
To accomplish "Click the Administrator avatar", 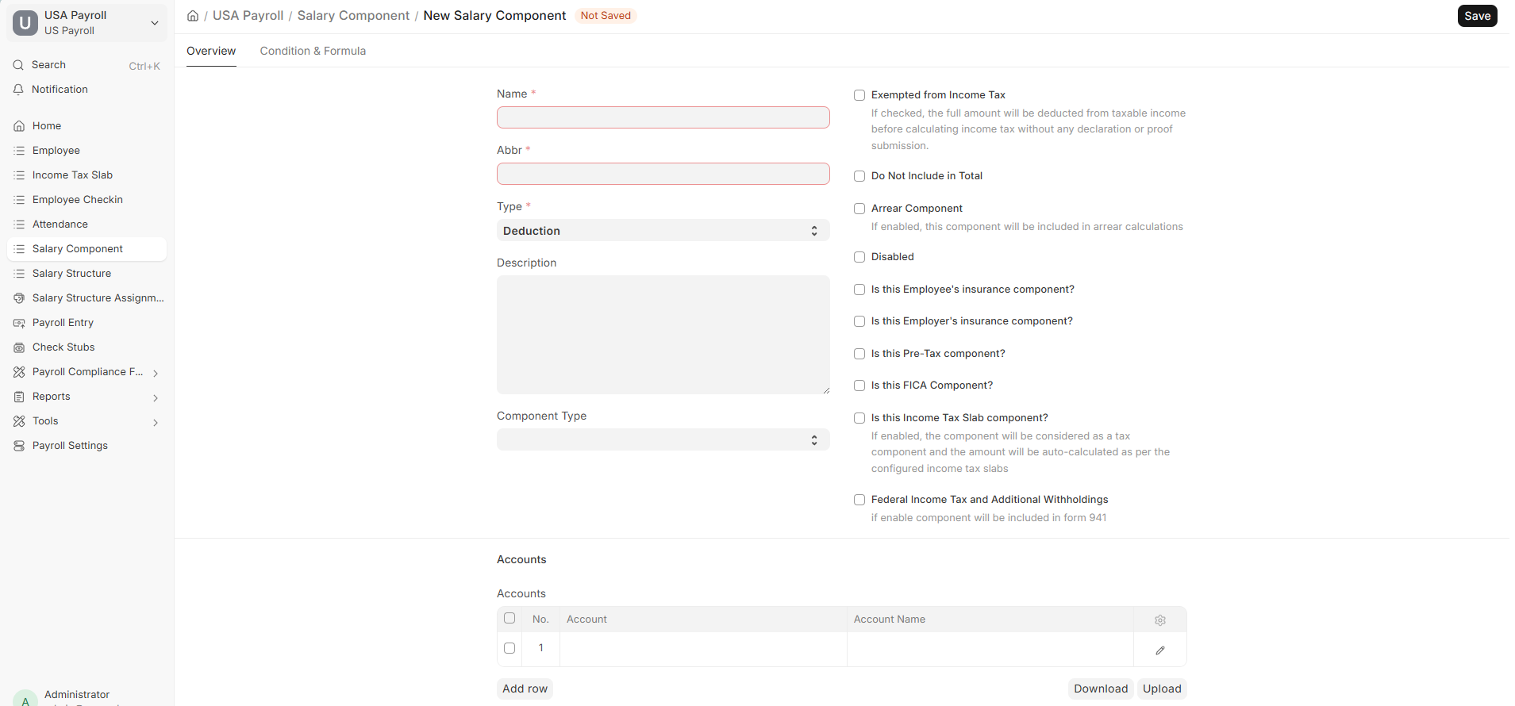I will [x=25, y=699].
